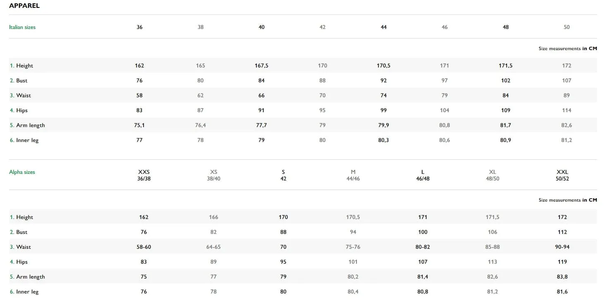Click height value 167,5 for Italian size 40
The height and width of the screenshot is (308, 607).
pyautogui.click(x=261, y=65)
